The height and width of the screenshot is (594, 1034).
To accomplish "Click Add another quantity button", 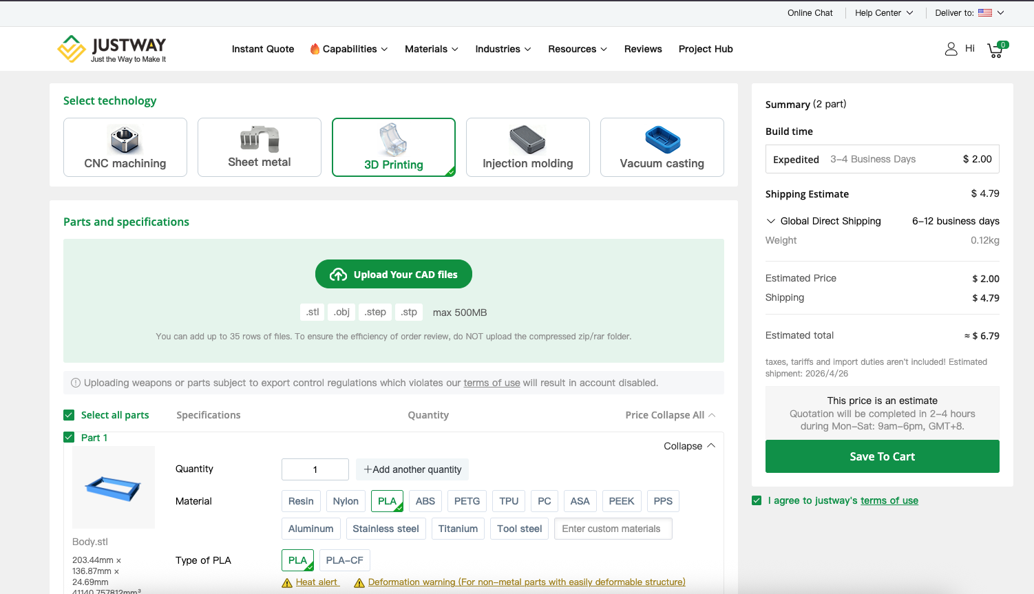I will [x=412, y=469].
